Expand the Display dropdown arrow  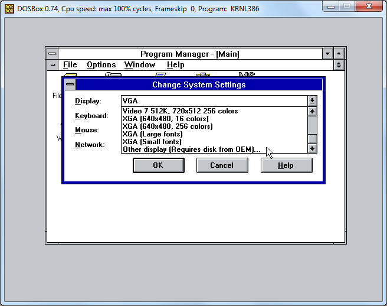312,101
